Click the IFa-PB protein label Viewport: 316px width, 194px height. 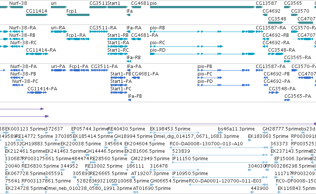(x=135, y=96)
